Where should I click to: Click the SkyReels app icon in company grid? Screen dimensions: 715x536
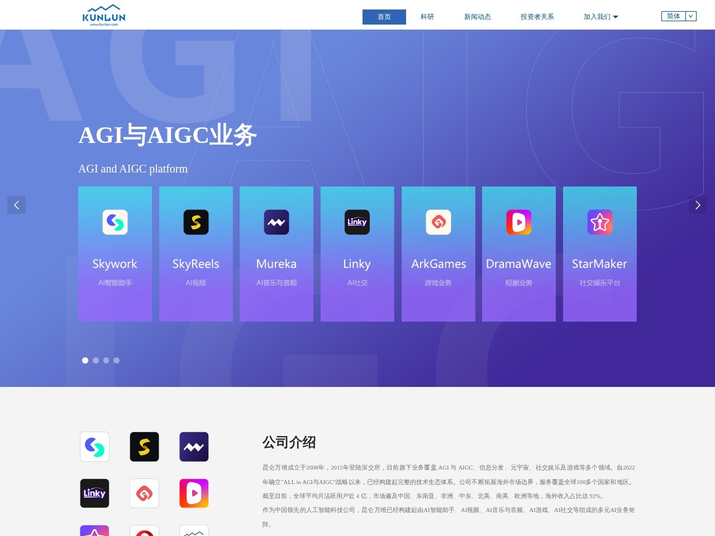144,447
